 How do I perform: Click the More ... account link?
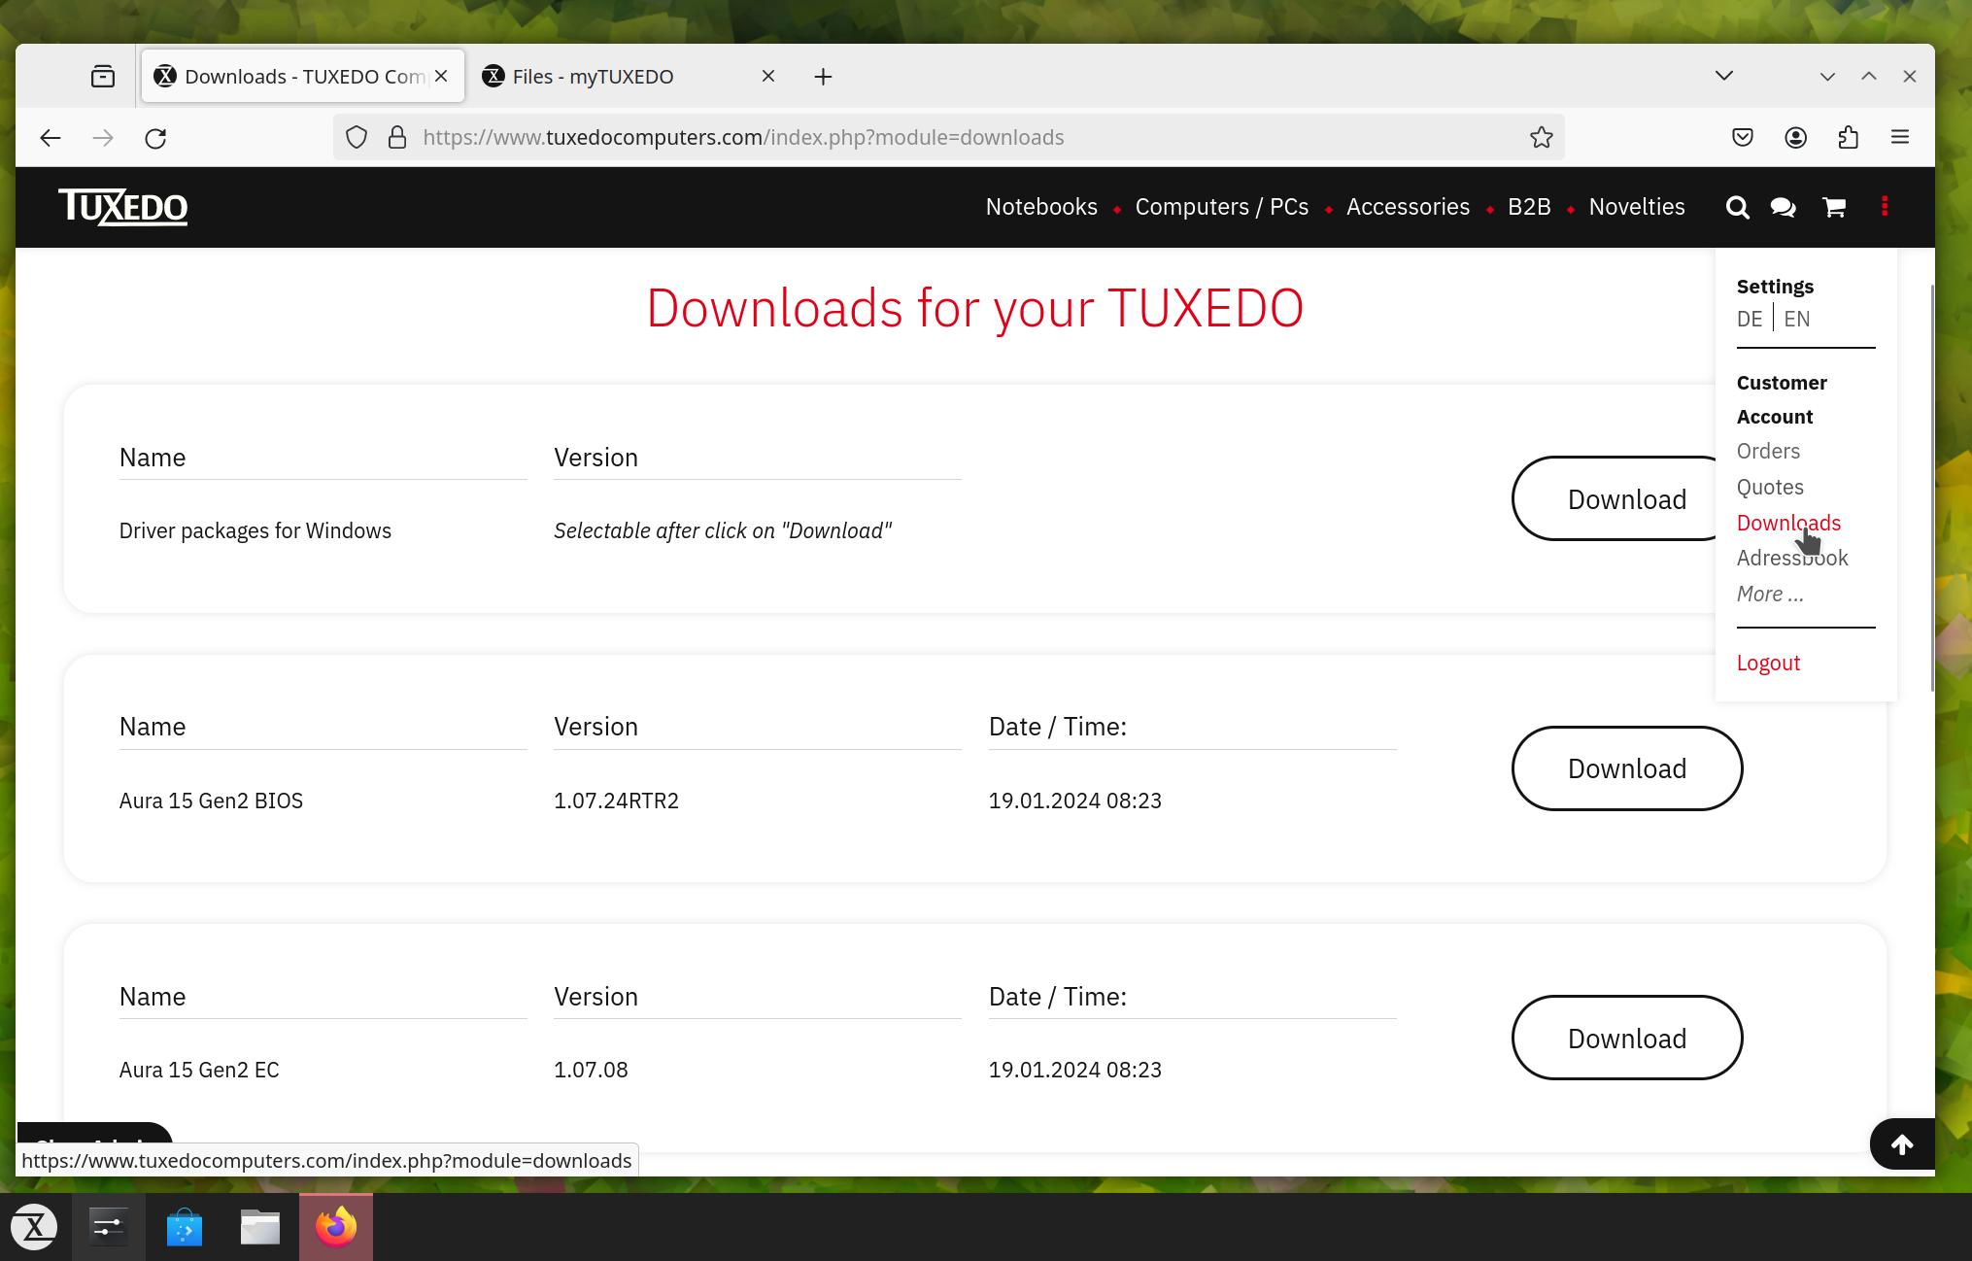click(x=1770, y=594)
